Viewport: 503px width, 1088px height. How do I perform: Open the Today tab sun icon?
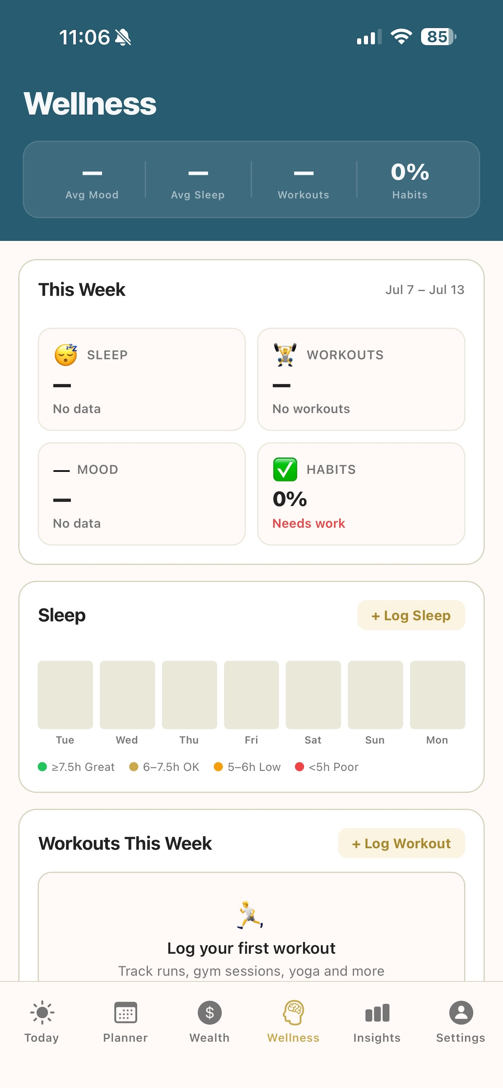point(42,1012)
